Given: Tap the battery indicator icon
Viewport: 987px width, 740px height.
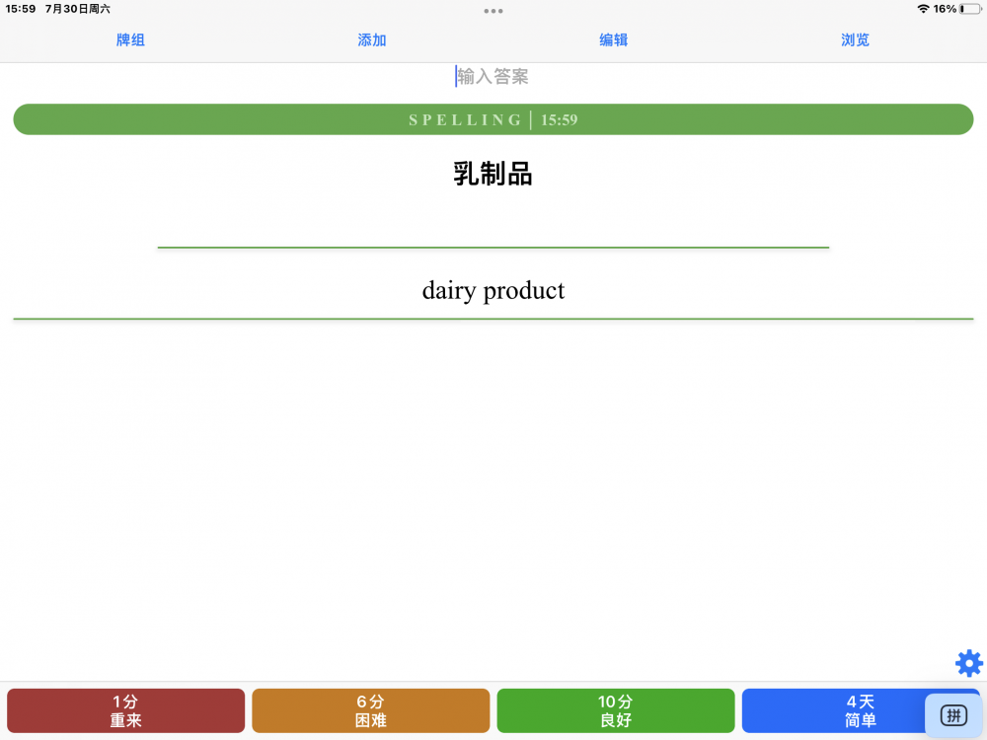Looking at the screenshot, I should 970,9.
